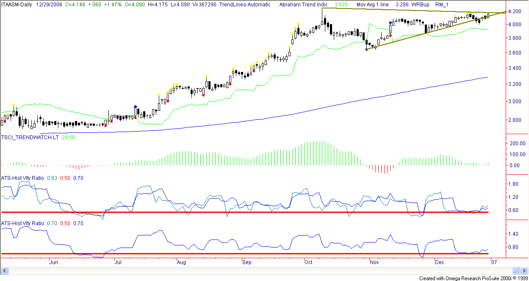529x281 pixels.
Task: Select the red diamond at late-October low
Action: (x=366, y=50)
